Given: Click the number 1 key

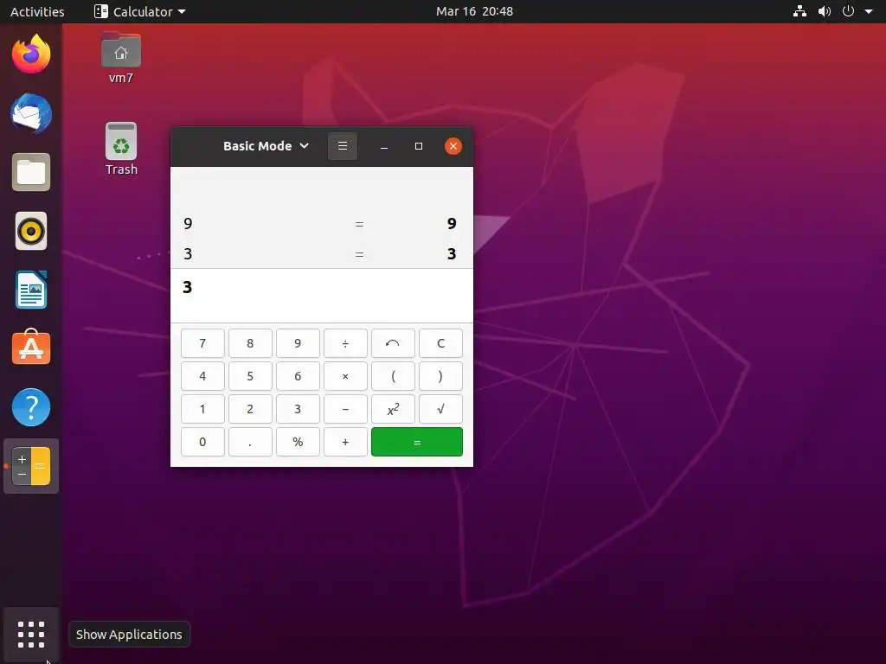Looking at the screenshot, I should pos(202,409).
